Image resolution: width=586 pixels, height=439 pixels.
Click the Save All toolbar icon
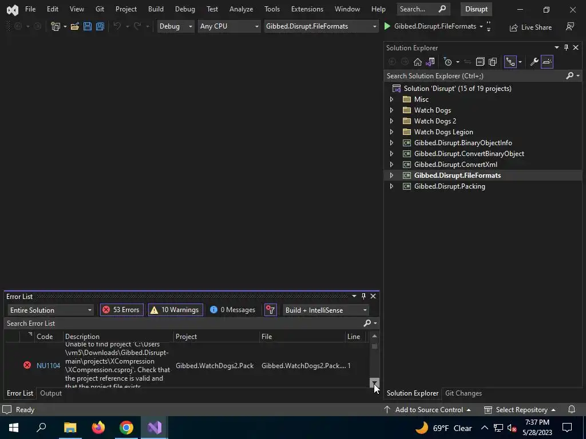tap(100, 26)
